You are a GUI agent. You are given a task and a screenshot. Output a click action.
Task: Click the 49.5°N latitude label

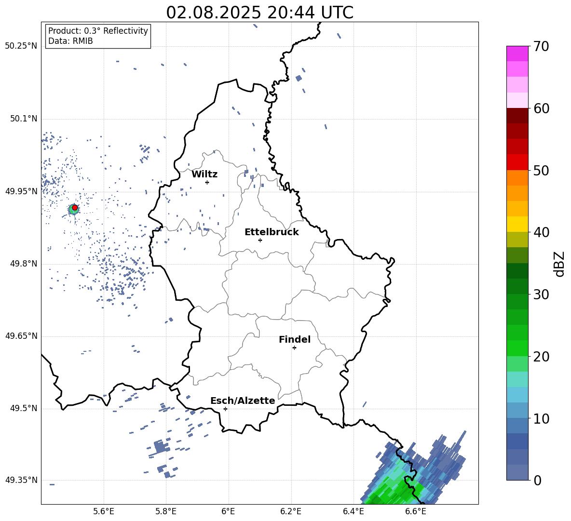click(x=24, y=408)
